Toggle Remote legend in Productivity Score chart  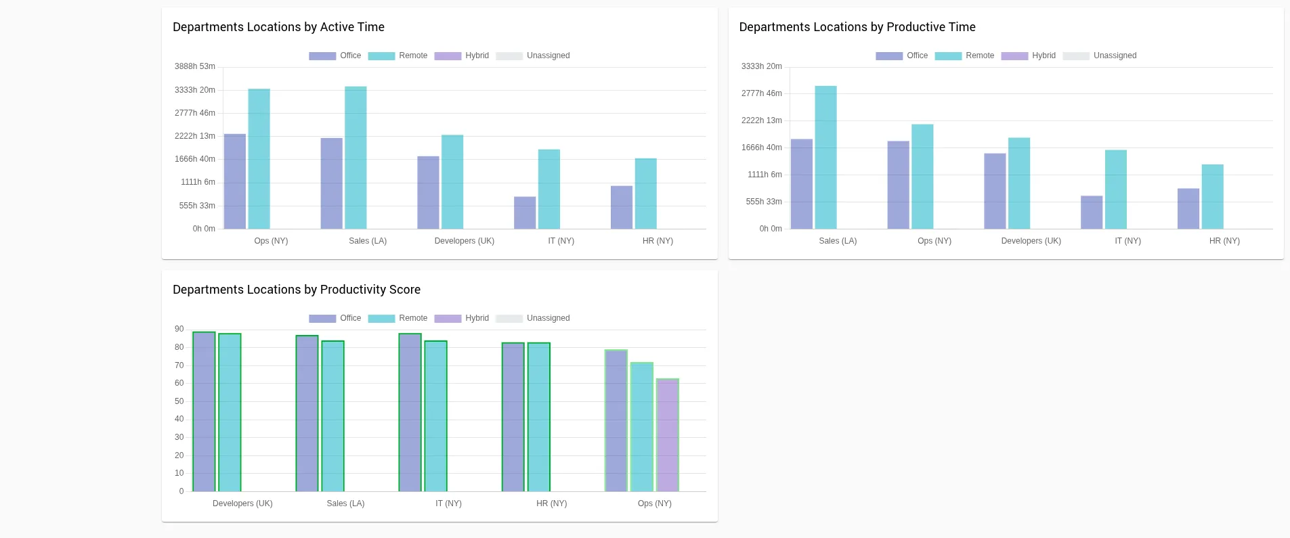click(397, 318)
